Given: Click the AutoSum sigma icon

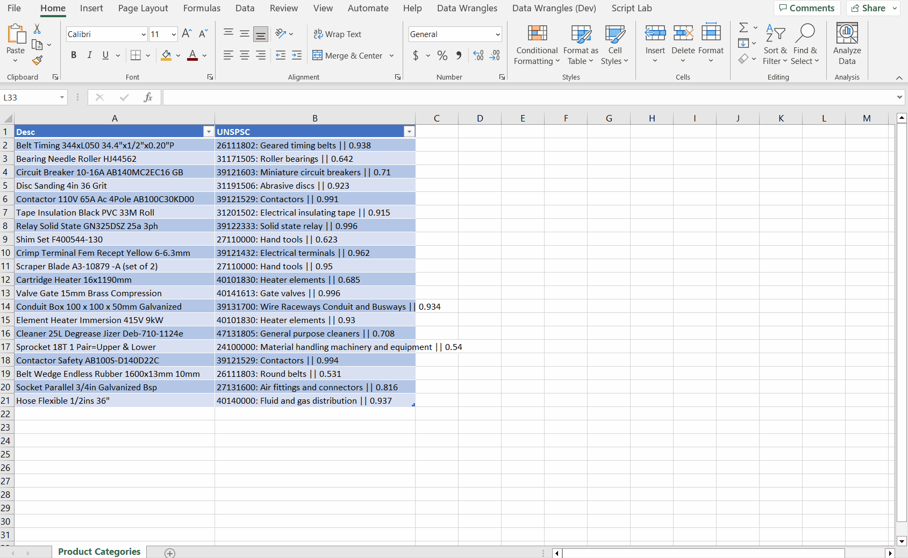Looking at the screenshot, I should coord(743,27).
